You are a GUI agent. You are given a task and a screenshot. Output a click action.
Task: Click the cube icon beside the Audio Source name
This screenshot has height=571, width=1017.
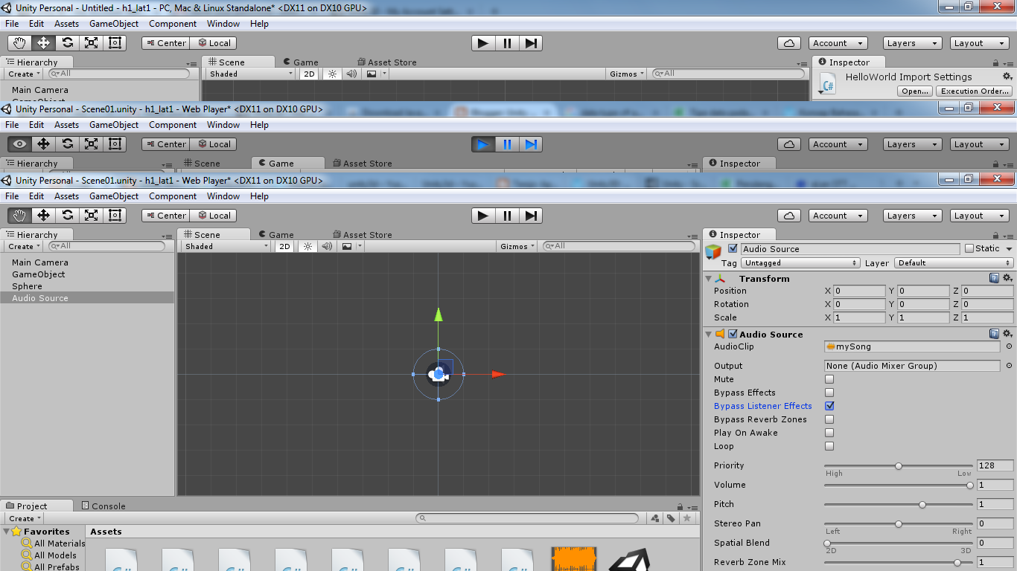click(714, 251)
